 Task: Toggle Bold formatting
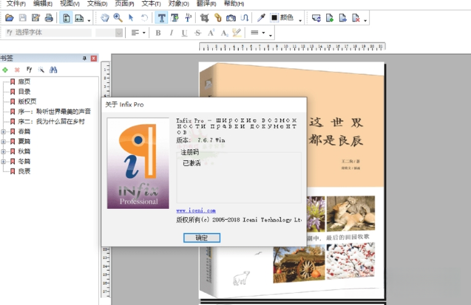coord(158,32)
